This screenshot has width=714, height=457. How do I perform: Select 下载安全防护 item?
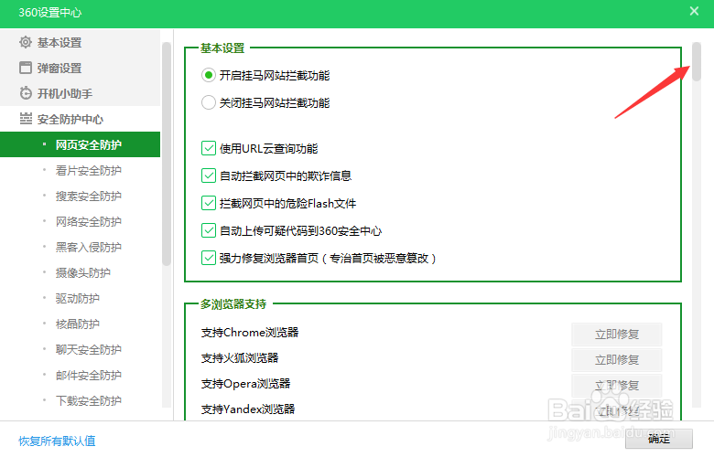tap(81, 400)
